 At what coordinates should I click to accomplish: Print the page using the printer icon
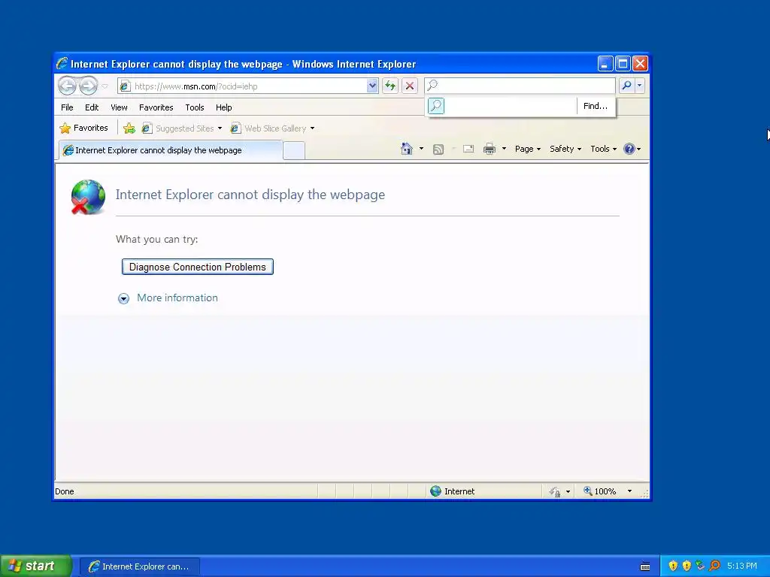click(x=489, y=149)
